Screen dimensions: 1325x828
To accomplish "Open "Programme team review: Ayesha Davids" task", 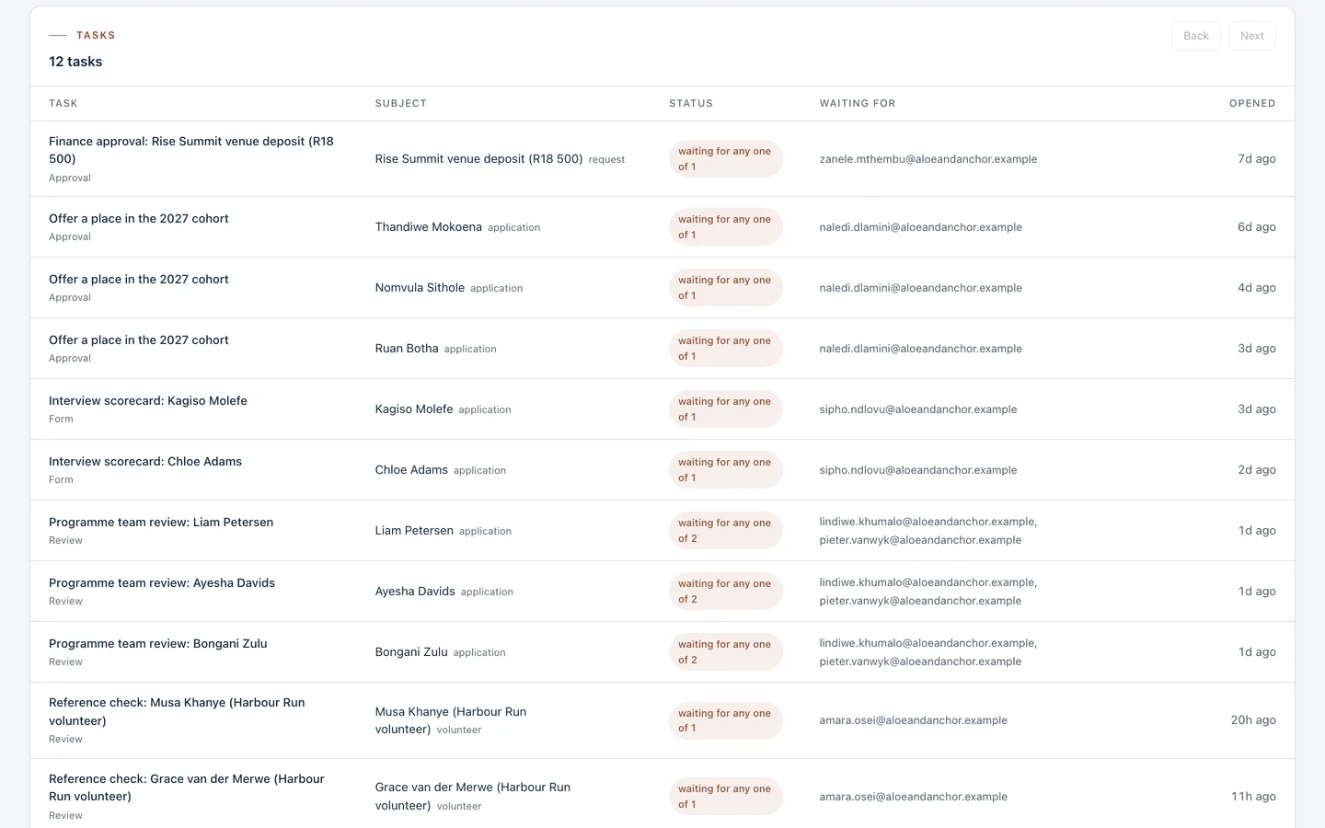I will 162,583.
